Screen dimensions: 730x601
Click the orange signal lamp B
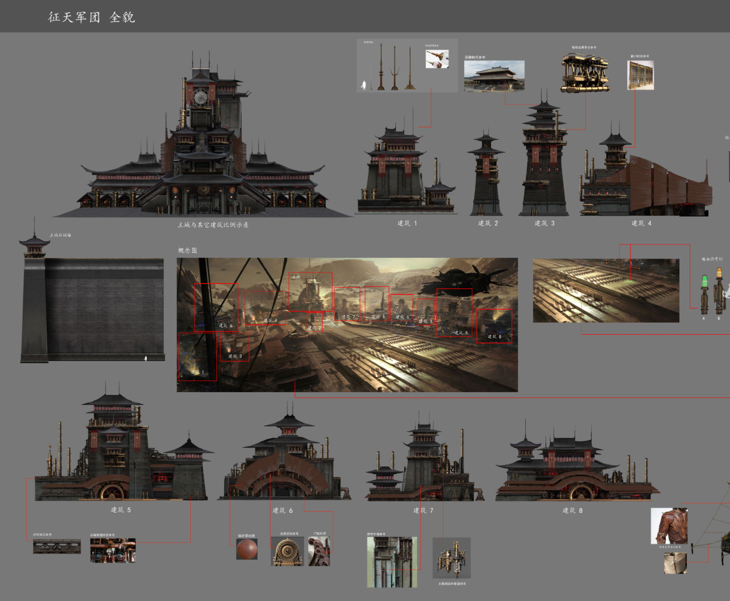click(719, 291)
